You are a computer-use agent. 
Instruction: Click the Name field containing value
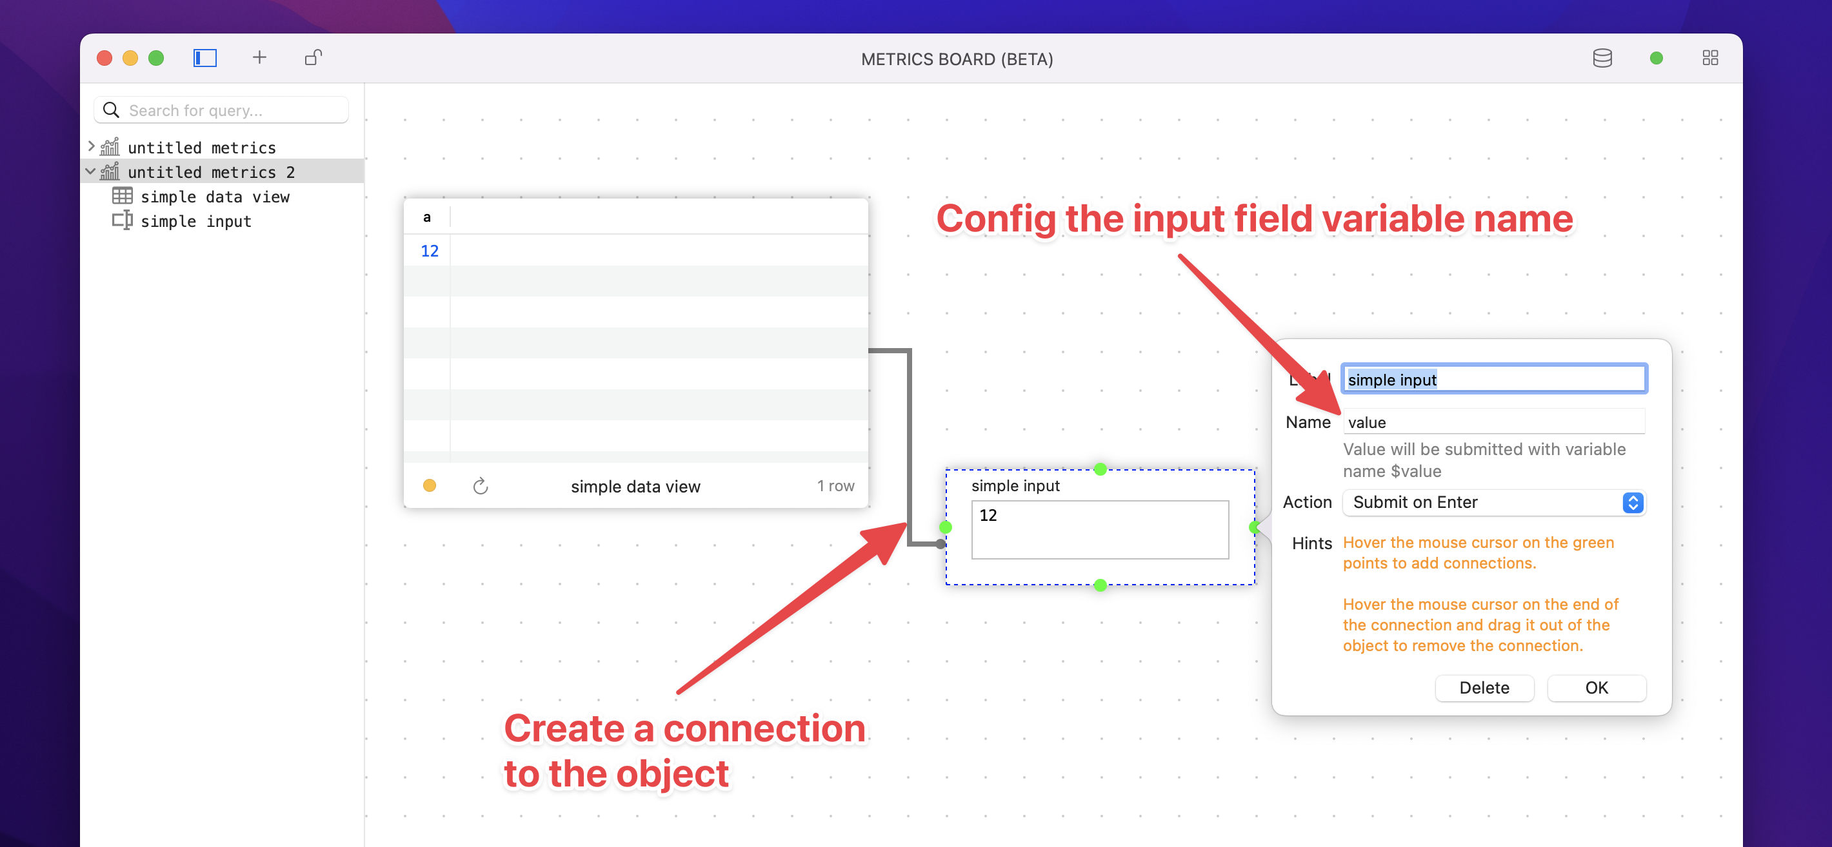(x=1493, y=422)
